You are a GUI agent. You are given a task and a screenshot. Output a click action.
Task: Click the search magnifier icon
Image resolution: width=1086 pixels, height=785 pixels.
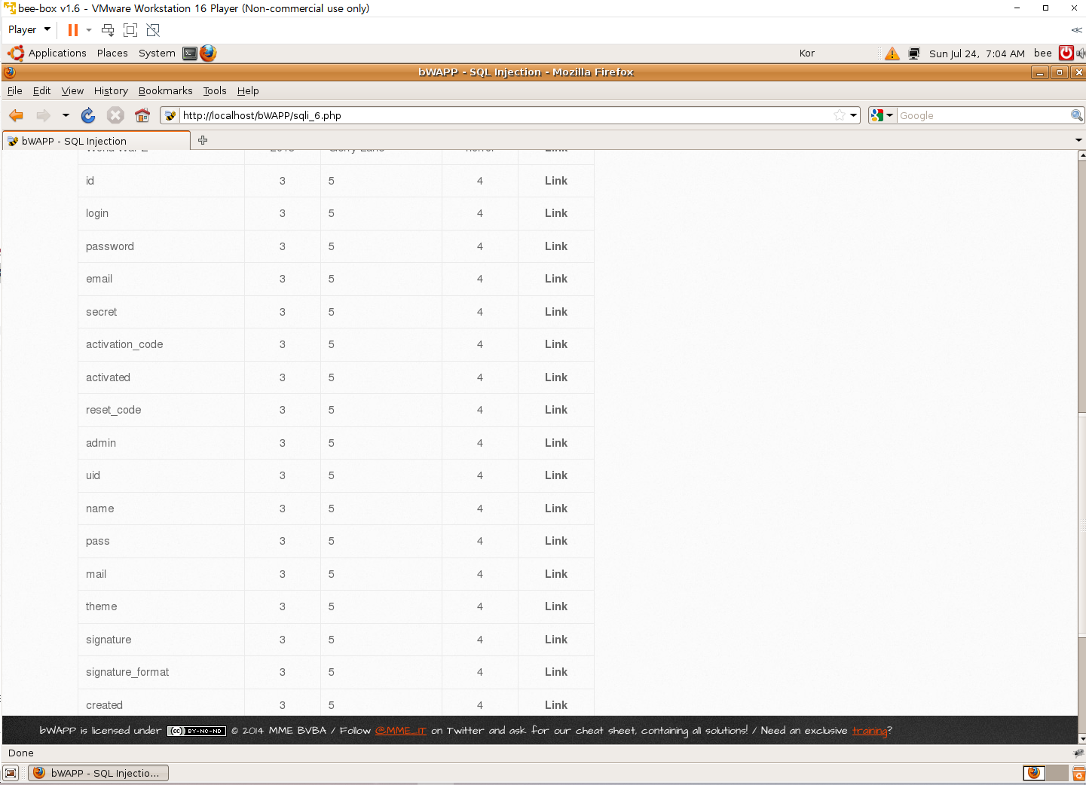pos(1077,115)
